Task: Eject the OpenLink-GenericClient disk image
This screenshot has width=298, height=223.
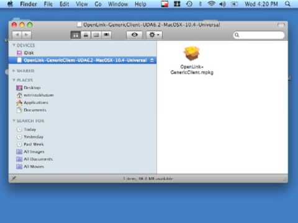Action: (x=152, y=60)
